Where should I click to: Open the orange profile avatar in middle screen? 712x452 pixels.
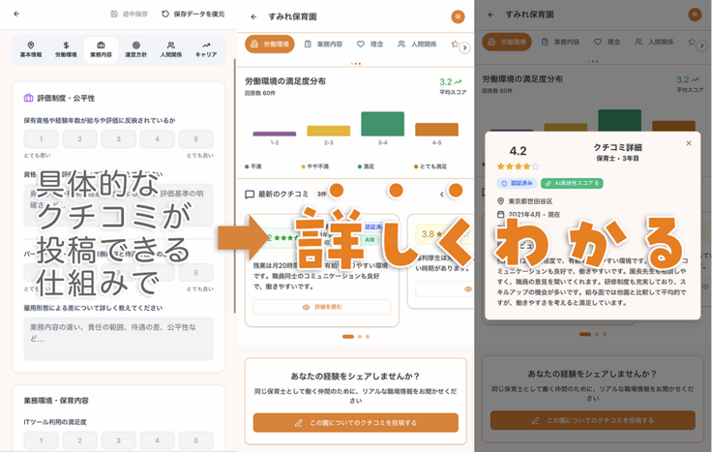[458, 16]
